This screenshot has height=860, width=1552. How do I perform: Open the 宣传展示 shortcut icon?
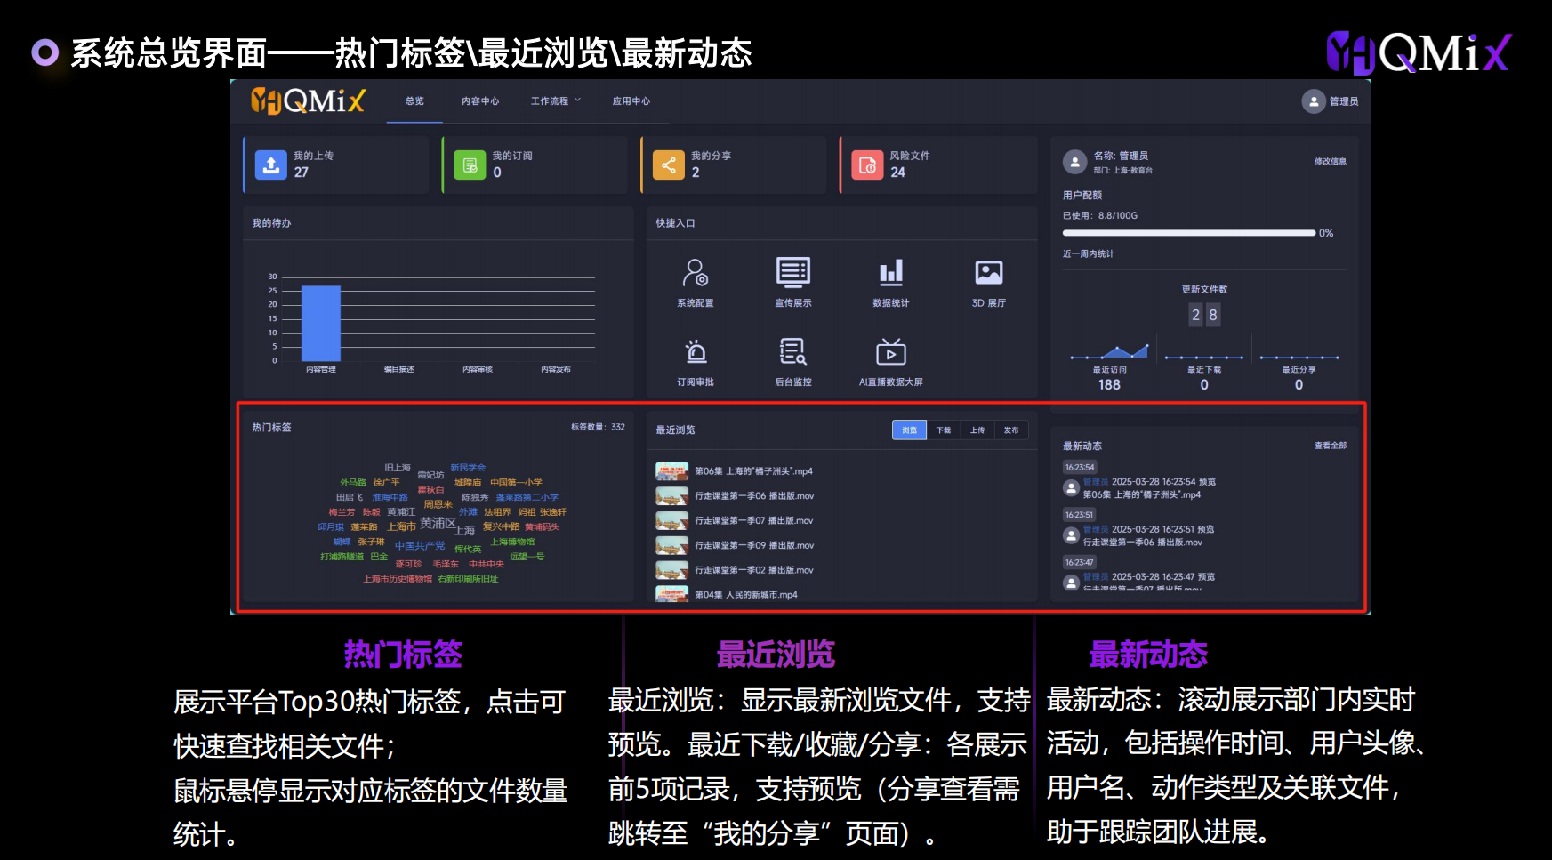(x=793, y=272)
